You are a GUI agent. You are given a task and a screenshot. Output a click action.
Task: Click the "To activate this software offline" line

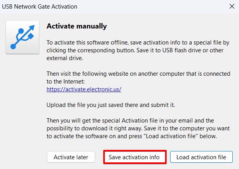point(137,42)
